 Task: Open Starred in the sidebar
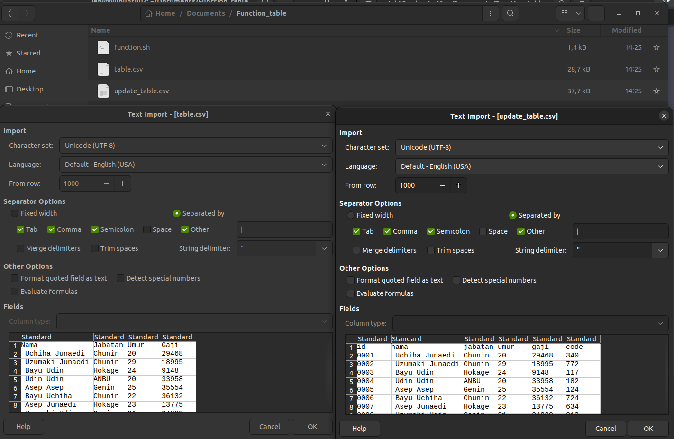pyautogui.click(x=28, y=53)
